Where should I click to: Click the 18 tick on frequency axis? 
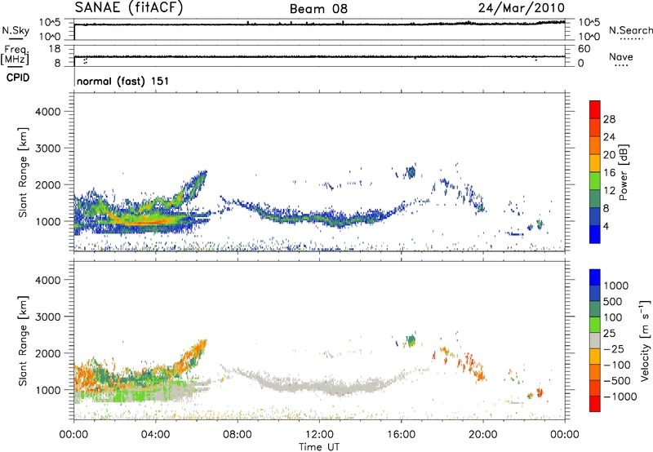[55, 49]
